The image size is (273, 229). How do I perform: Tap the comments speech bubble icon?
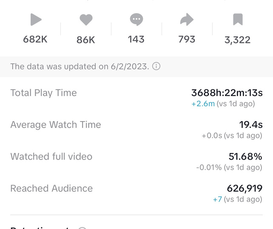(136, 20)
